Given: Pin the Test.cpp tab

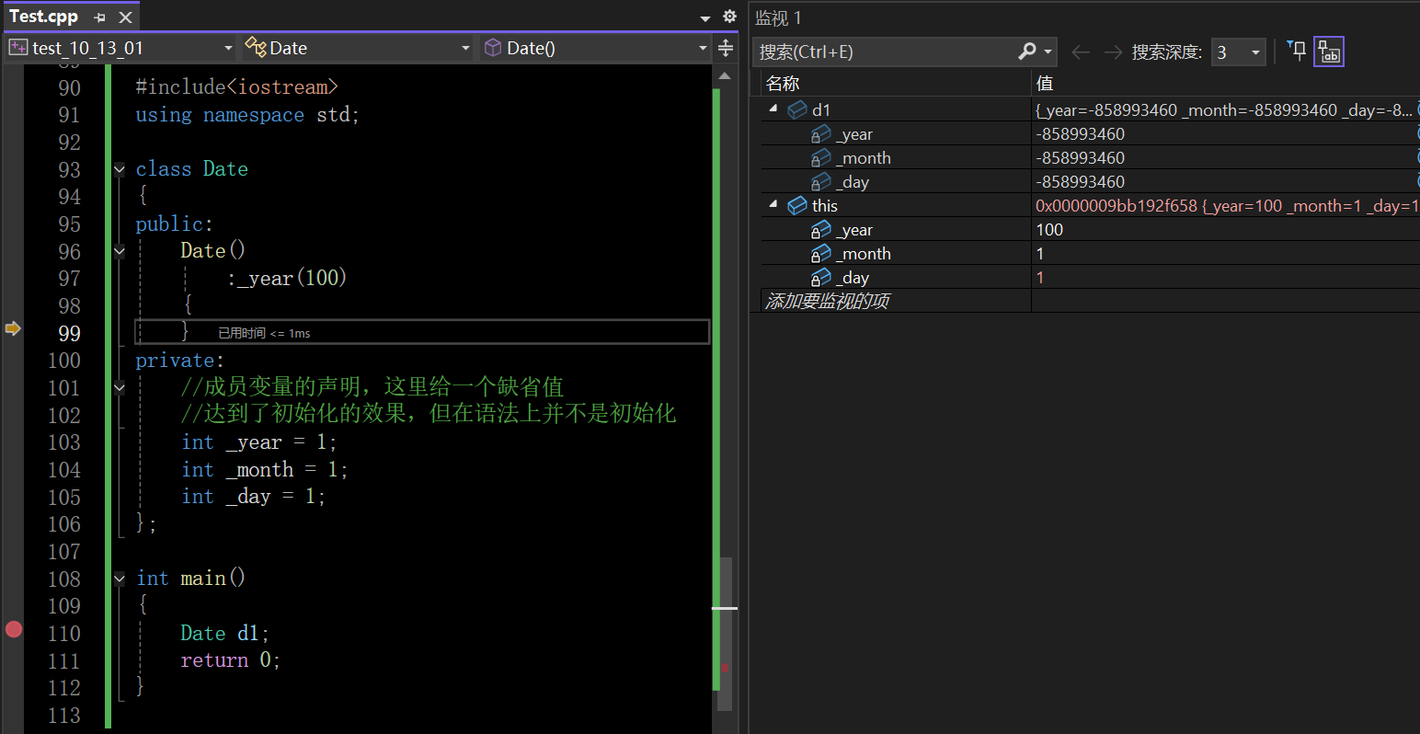Looking at the screenshot, I should [x=99, y=17].
